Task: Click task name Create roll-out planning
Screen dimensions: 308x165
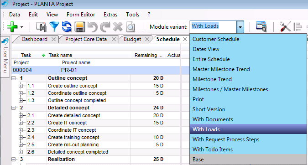Action: [73, 144]
